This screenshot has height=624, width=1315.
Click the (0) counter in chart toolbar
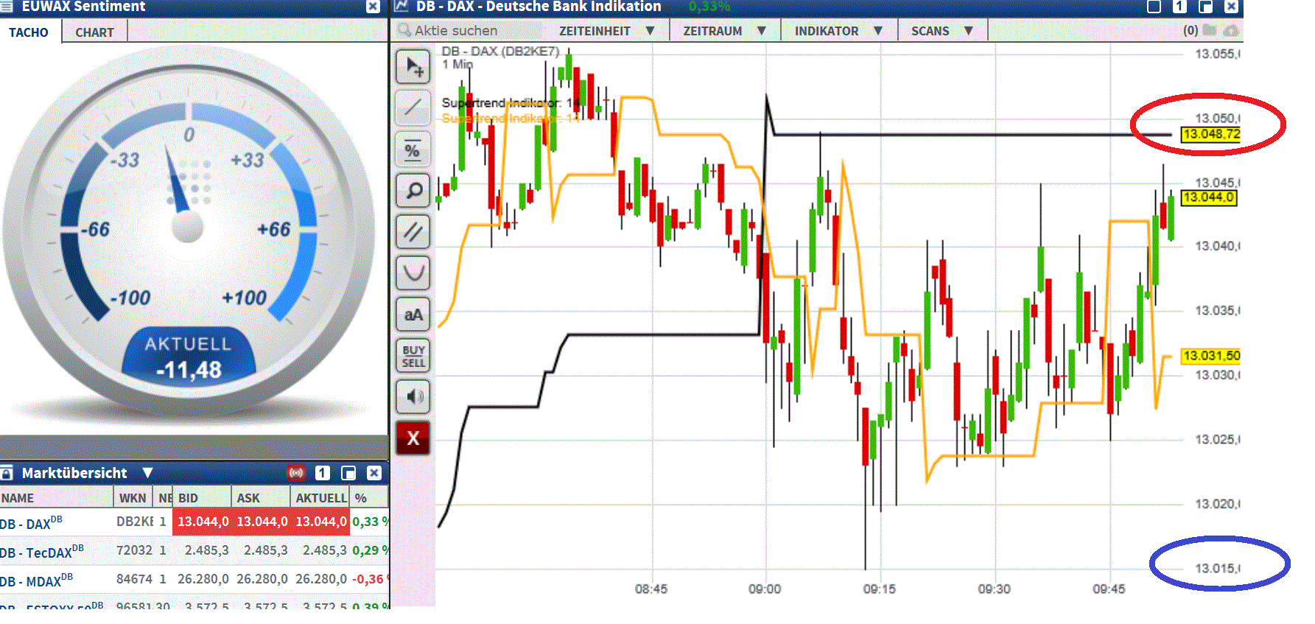(x=1190, y=30)
